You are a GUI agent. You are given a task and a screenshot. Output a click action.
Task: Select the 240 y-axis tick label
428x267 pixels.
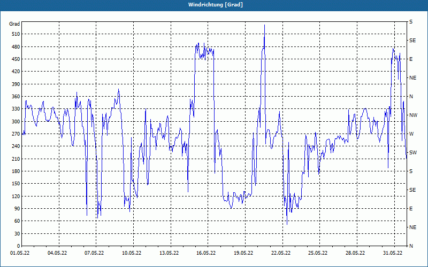tap(16, 146)
